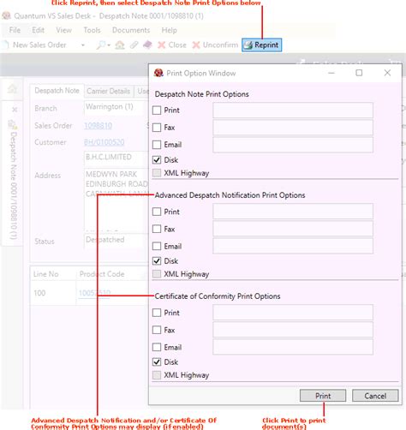Click the red X Close toolbar icon
Image resolution: width=406 pixels, height=430 pixels.
pos(162,45)
